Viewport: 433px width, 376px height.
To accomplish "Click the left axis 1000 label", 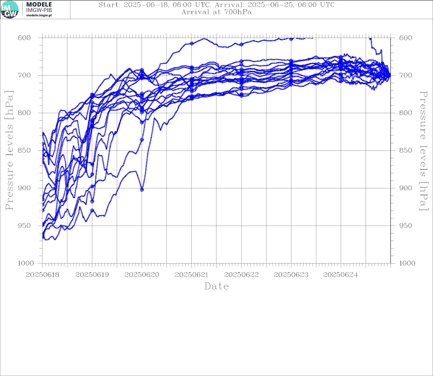I will [x=26, y=263].
